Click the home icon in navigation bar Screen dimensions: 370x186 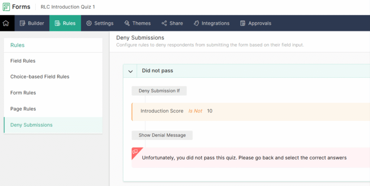tap(6, 23)
